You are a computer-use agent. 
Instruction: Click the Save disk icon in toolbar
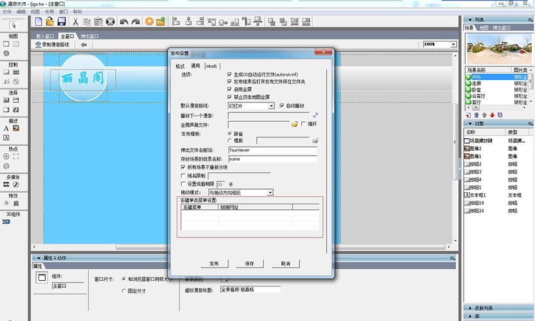[62, 21]
